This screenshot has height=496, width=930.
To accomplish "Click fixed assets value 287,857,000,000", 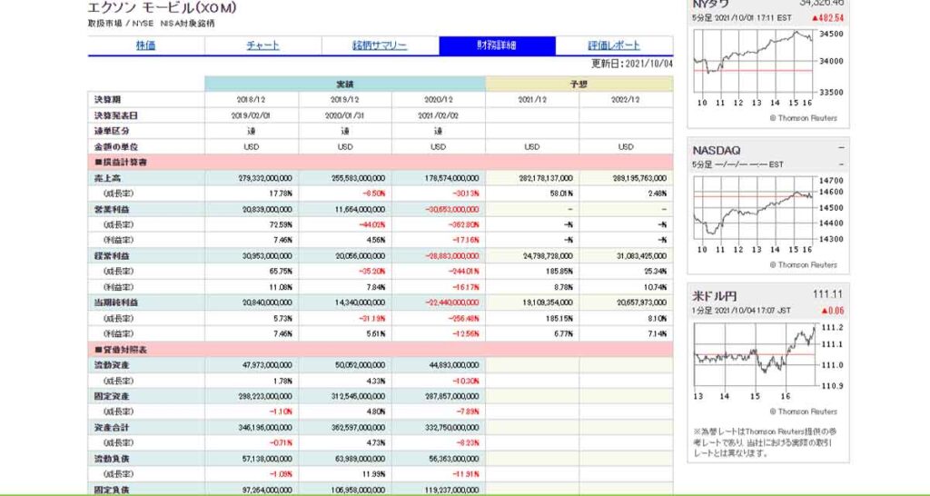I will coord(450,396).
